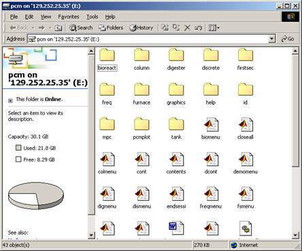
Task: Select the fsmenu MATLAB file
Action: (246, 197)
